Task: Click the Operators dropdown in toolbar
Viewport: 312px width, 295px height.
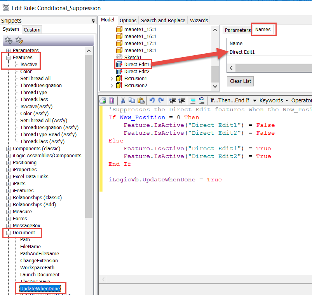Action: (x=301, y=100)
